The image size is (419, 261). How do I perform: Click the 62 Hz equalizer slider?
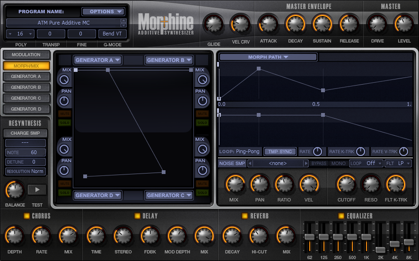click(310, 237)
